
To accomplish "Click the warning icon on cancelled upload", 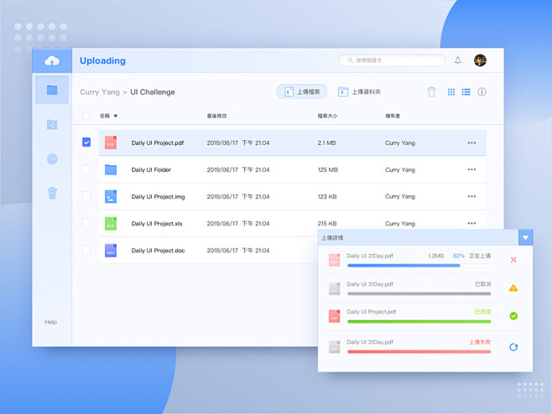I will pos(513,288).
